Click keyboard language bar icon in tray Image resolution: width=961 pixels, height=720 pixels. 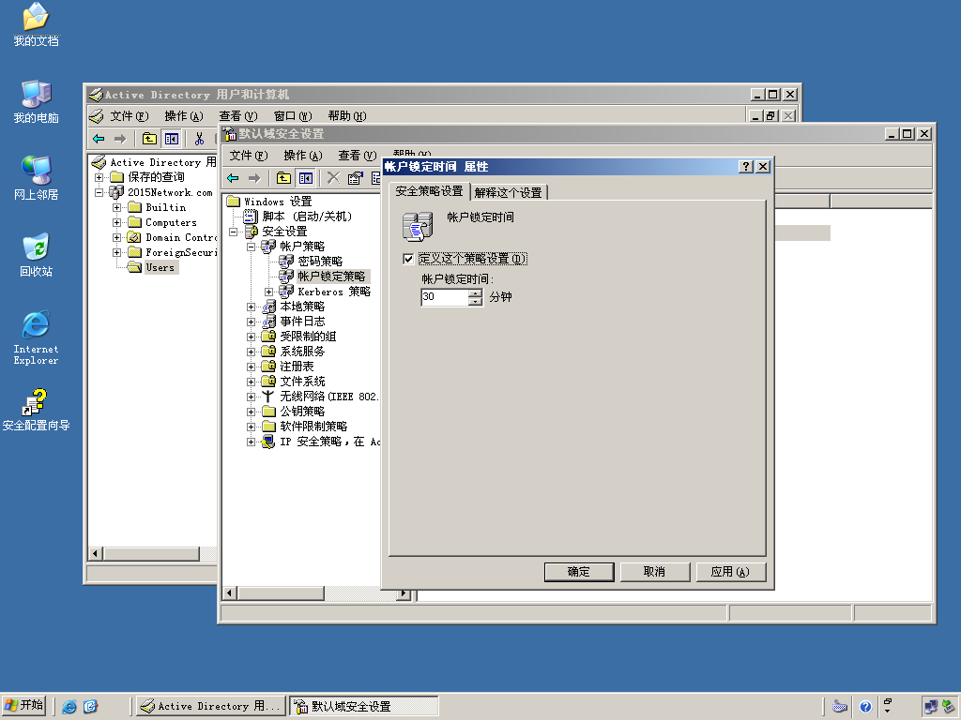click(840, 707)
